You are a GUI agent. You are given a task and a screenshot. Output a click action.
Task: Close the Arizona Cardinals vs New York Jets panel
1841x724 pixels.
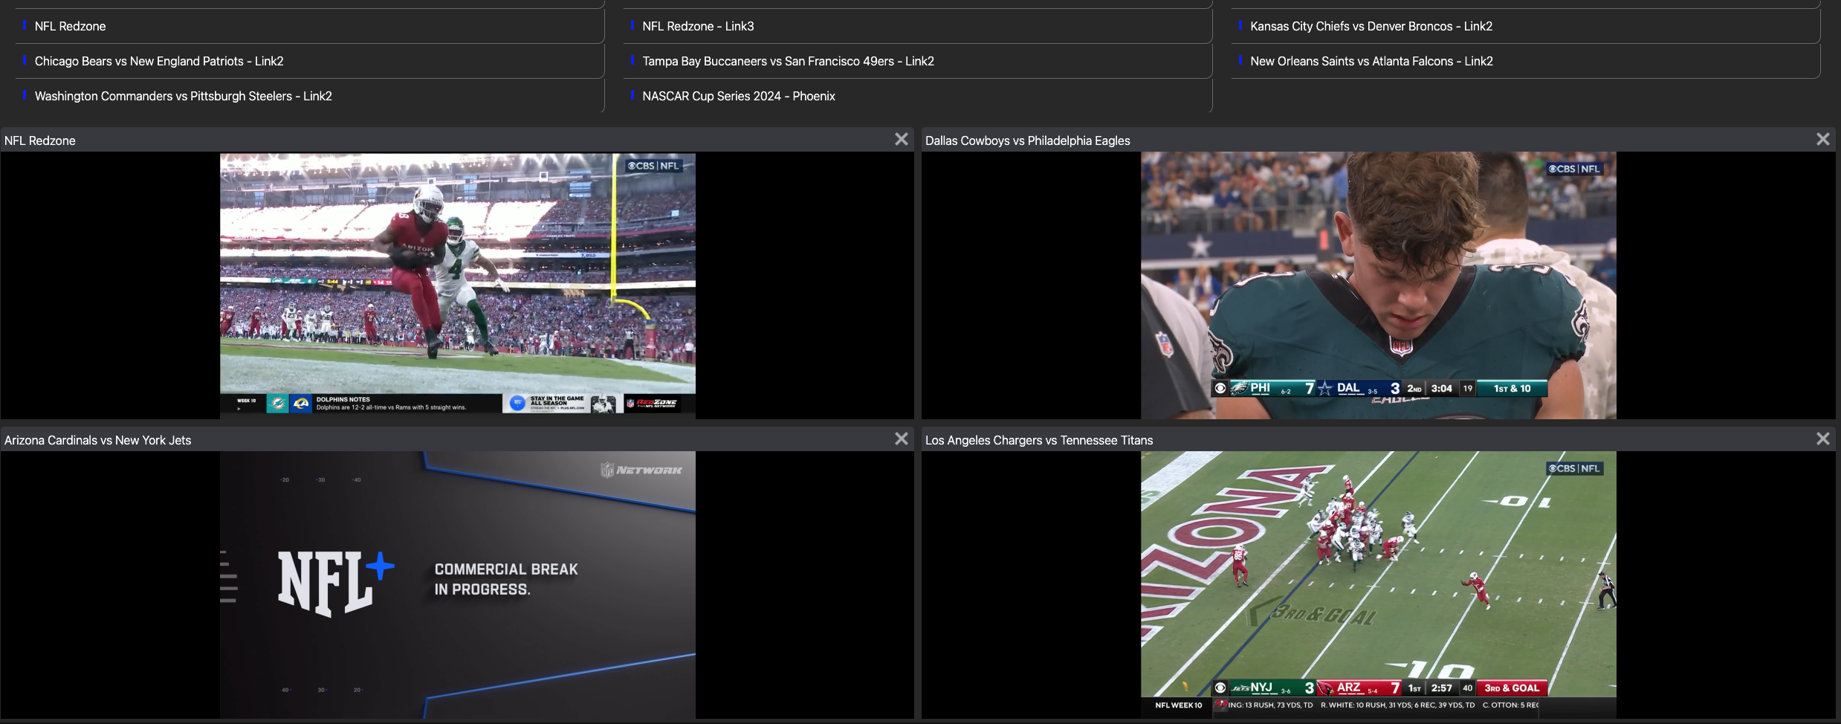901,439
